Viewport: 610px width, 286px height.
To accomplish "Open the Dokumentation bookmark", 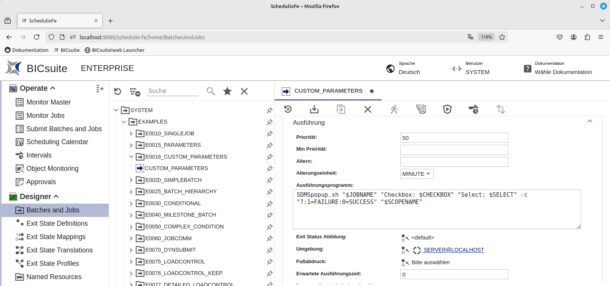I will click(27, 50).
